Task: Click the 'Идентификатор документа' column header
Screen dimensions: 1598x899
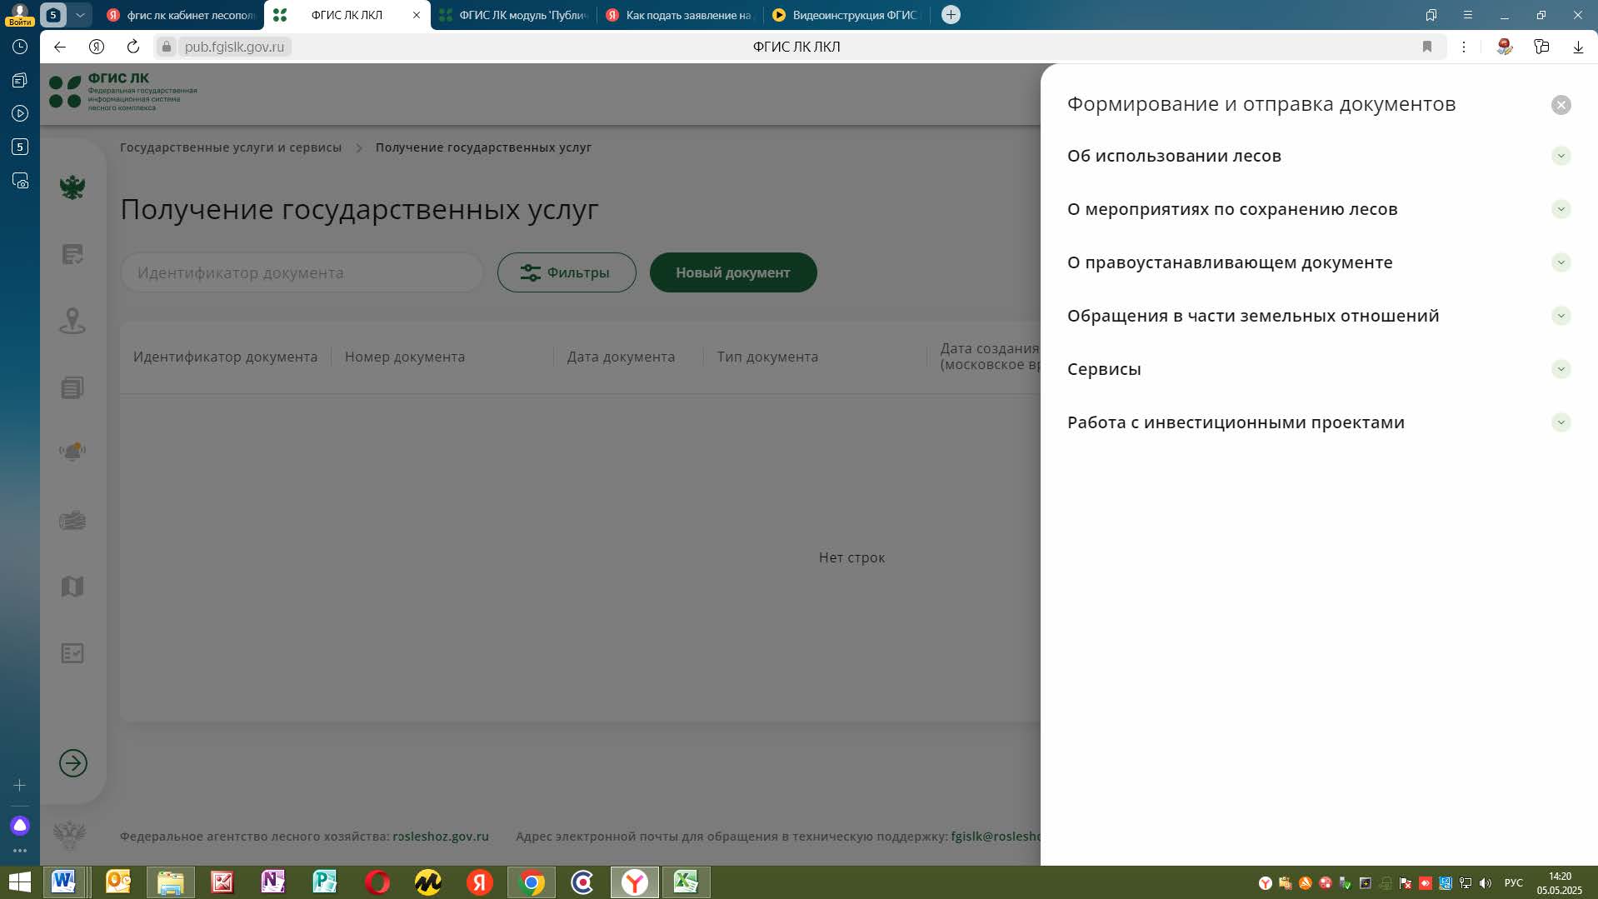Action: [225, 357]
